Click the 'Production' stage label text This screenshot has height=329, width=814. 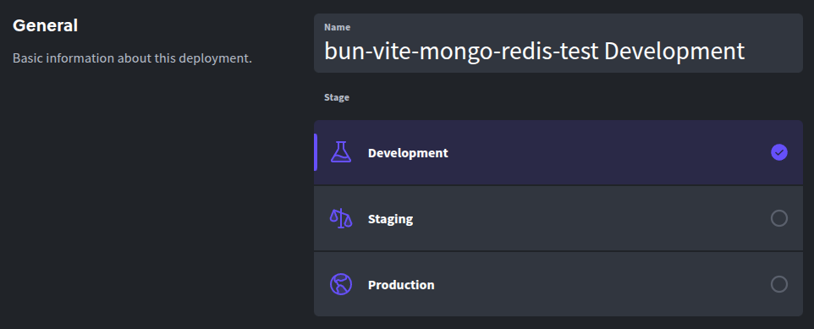point(401,285)
